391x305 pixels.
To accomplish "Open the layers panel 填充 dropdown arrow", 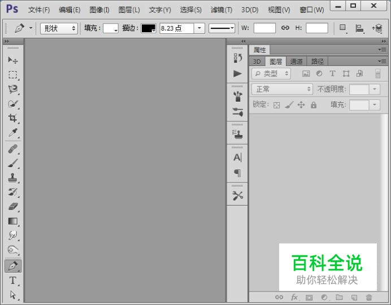I will pyautogui.click(x=374, y=105).
